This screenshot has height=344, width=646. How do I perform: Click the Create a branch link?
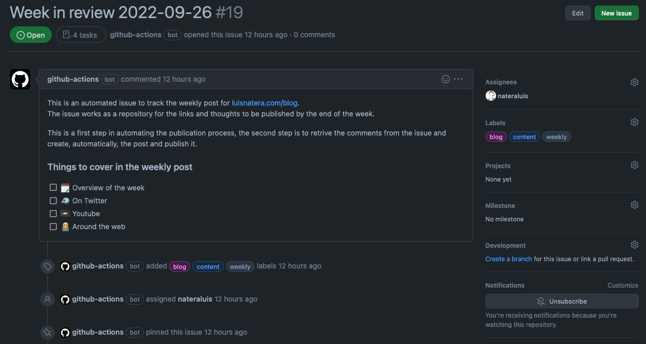(508, 259)
